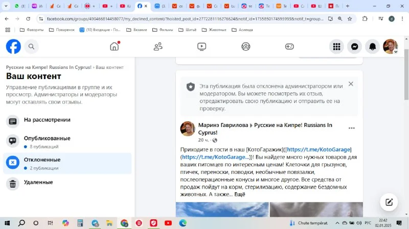Click the Facebook logo icon

[13, 46]
